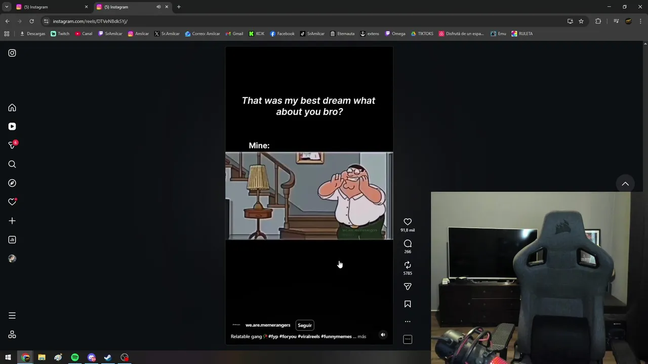
Task: Open Gmail bookmark
Action: (234, 34)
